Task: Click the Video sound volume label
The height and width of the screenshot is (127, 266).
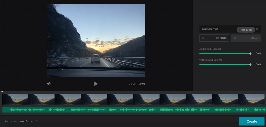Action: pos(211,60)
